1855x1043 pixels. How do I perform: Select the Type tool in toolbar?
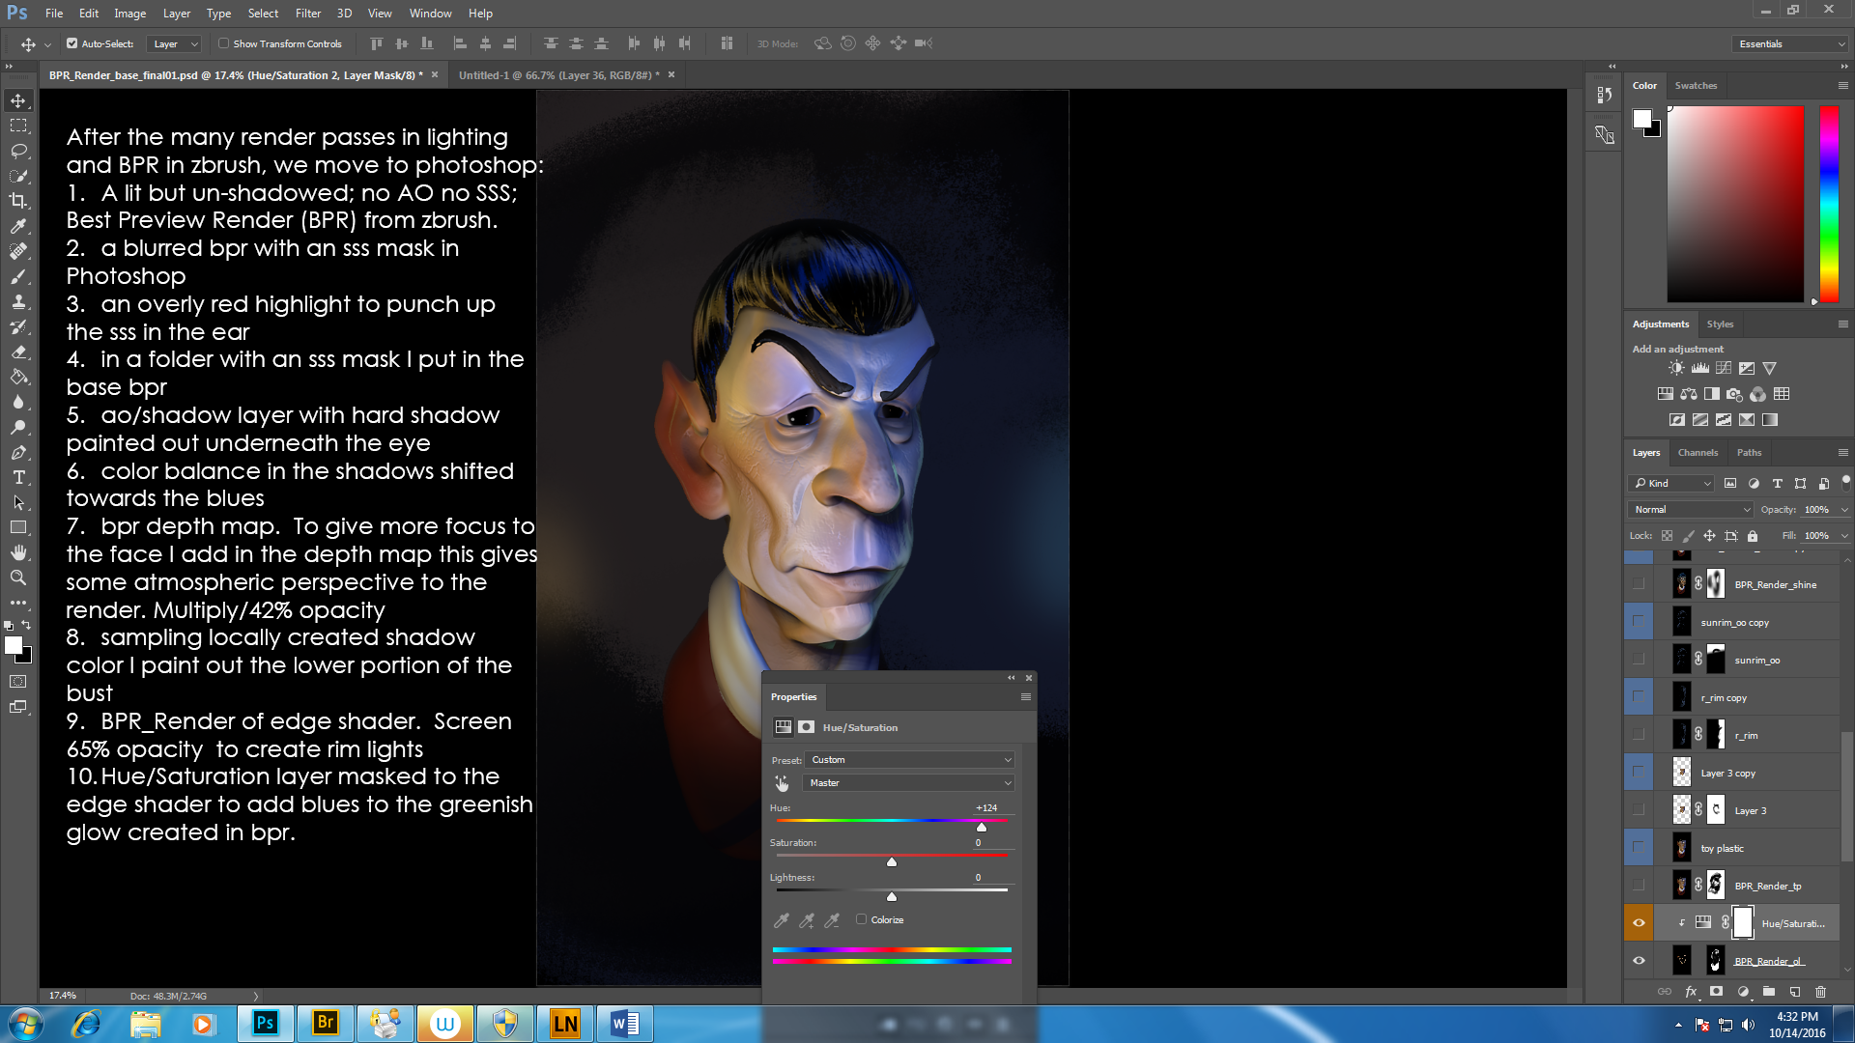18,478
